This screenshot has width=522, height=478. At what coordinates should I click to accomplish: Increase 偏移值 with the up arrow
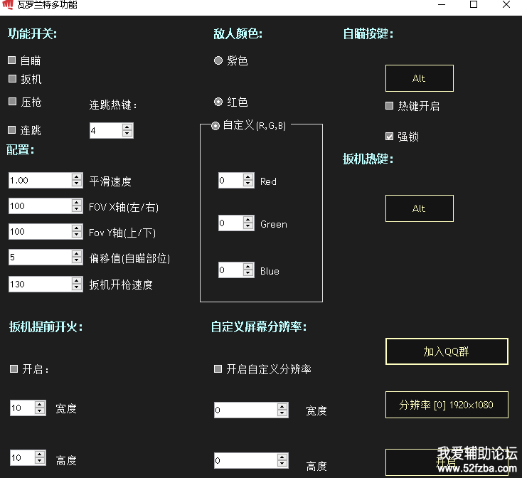tap(77, 254)
